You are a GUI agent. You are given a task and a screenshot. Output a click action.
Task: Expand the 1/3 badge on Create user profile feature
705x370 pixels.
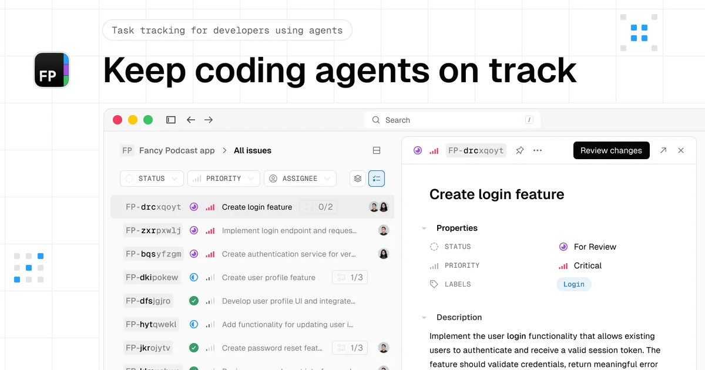coord(350,277)
